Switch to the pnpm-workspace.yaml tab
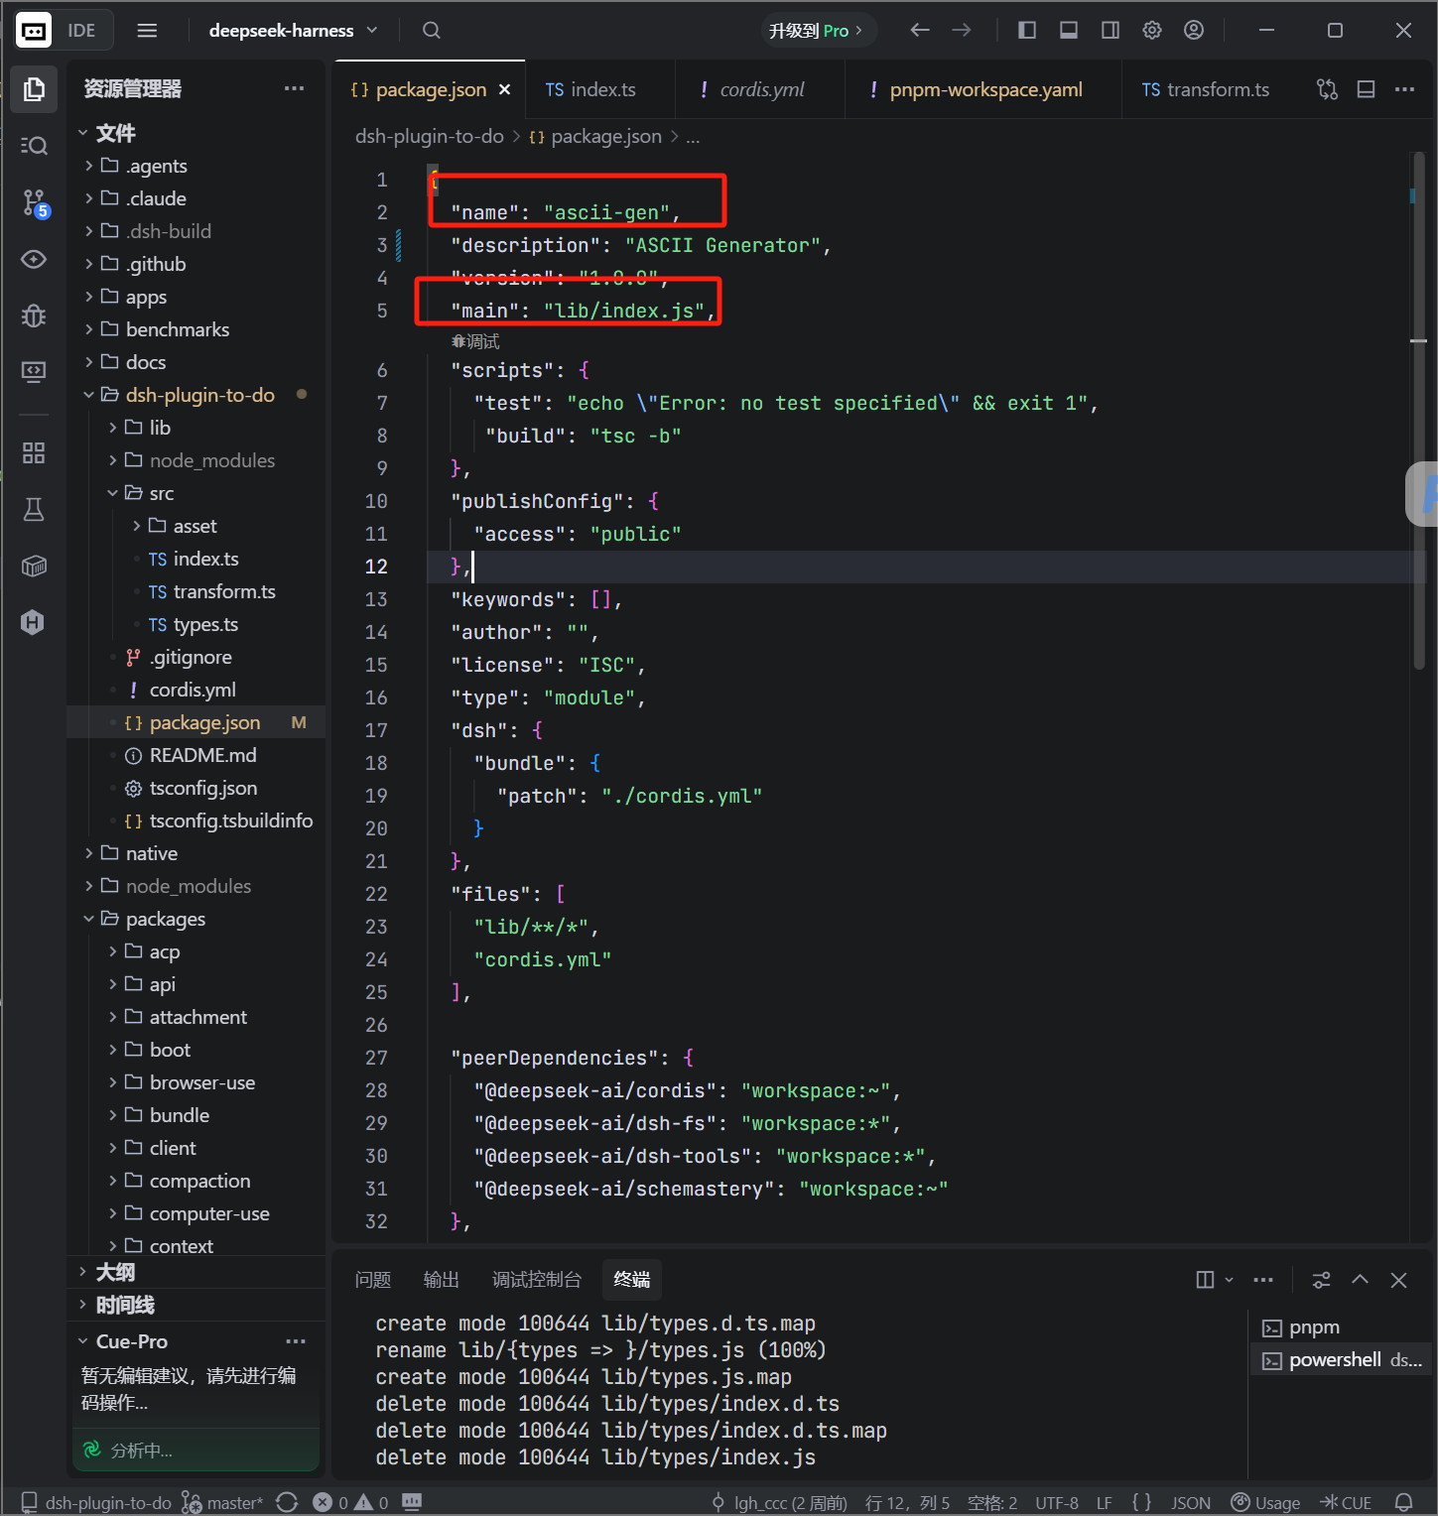 coord(983,89)
